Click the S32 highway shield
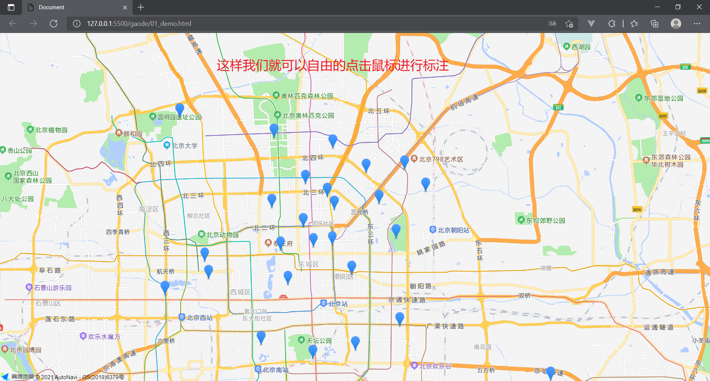 coord(685,67)
